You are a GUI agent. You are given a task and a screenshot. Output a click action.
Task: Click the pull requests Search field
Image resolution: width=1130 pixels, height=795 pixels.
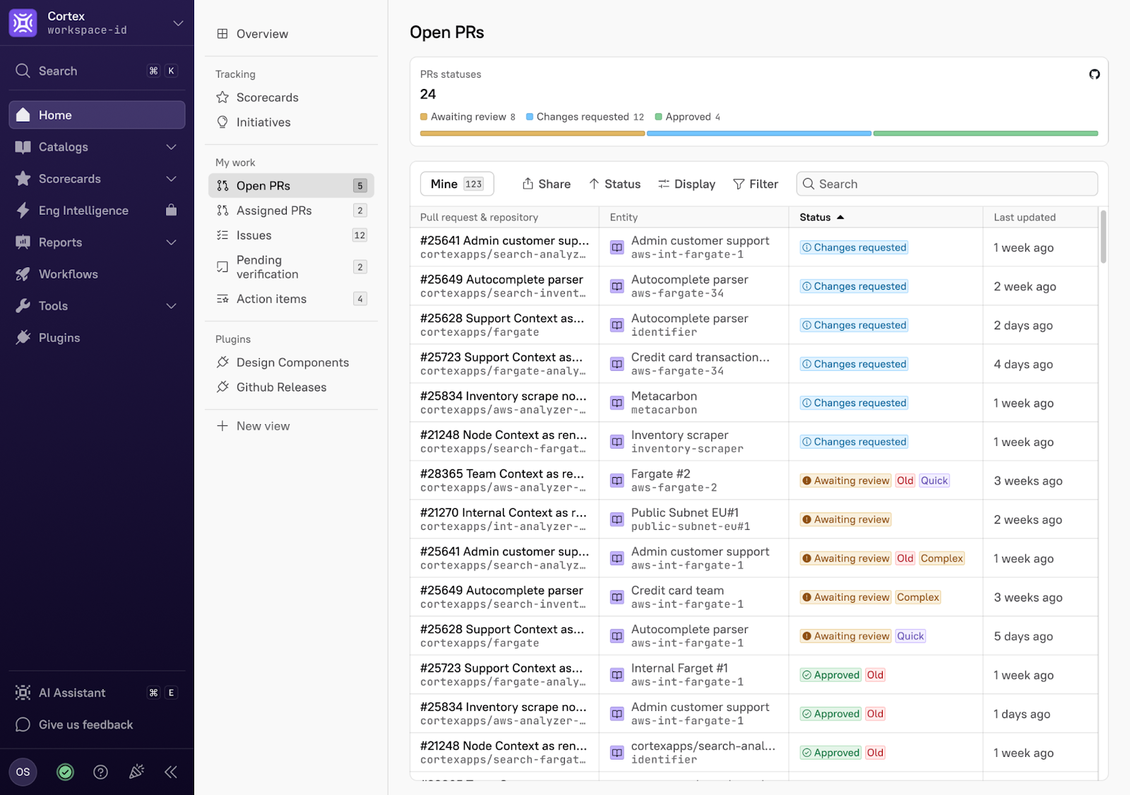[946, 184]
